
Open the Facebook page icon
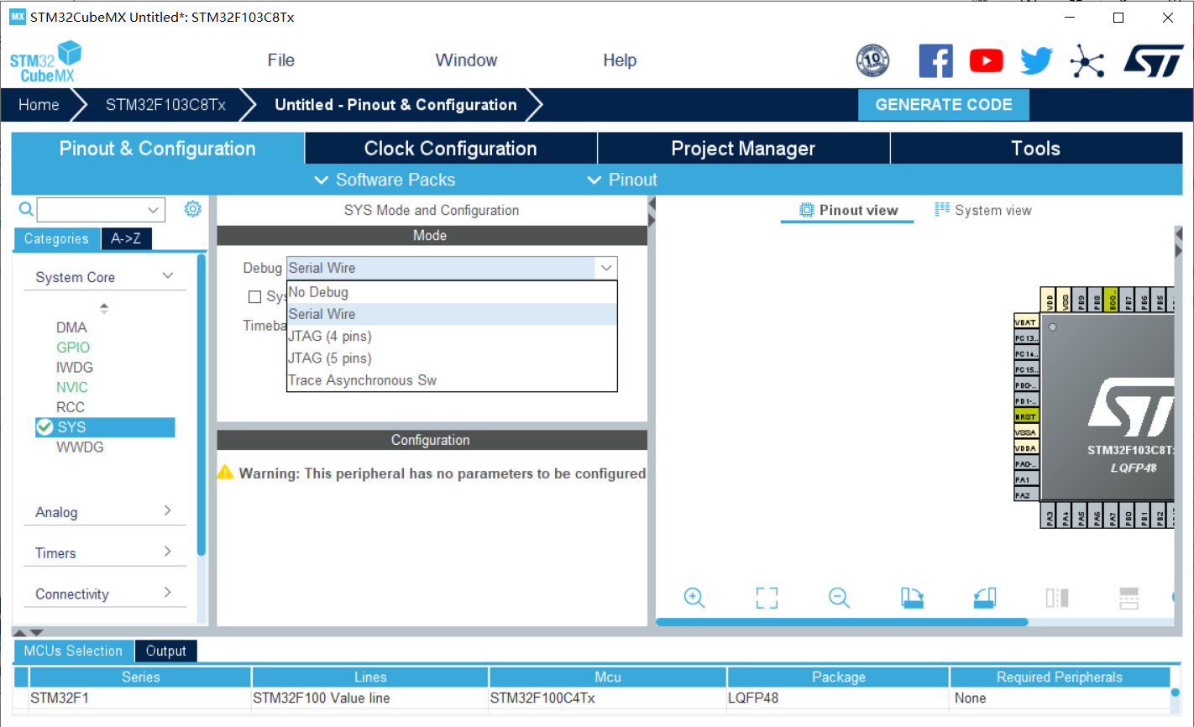[x=935, y=60]
